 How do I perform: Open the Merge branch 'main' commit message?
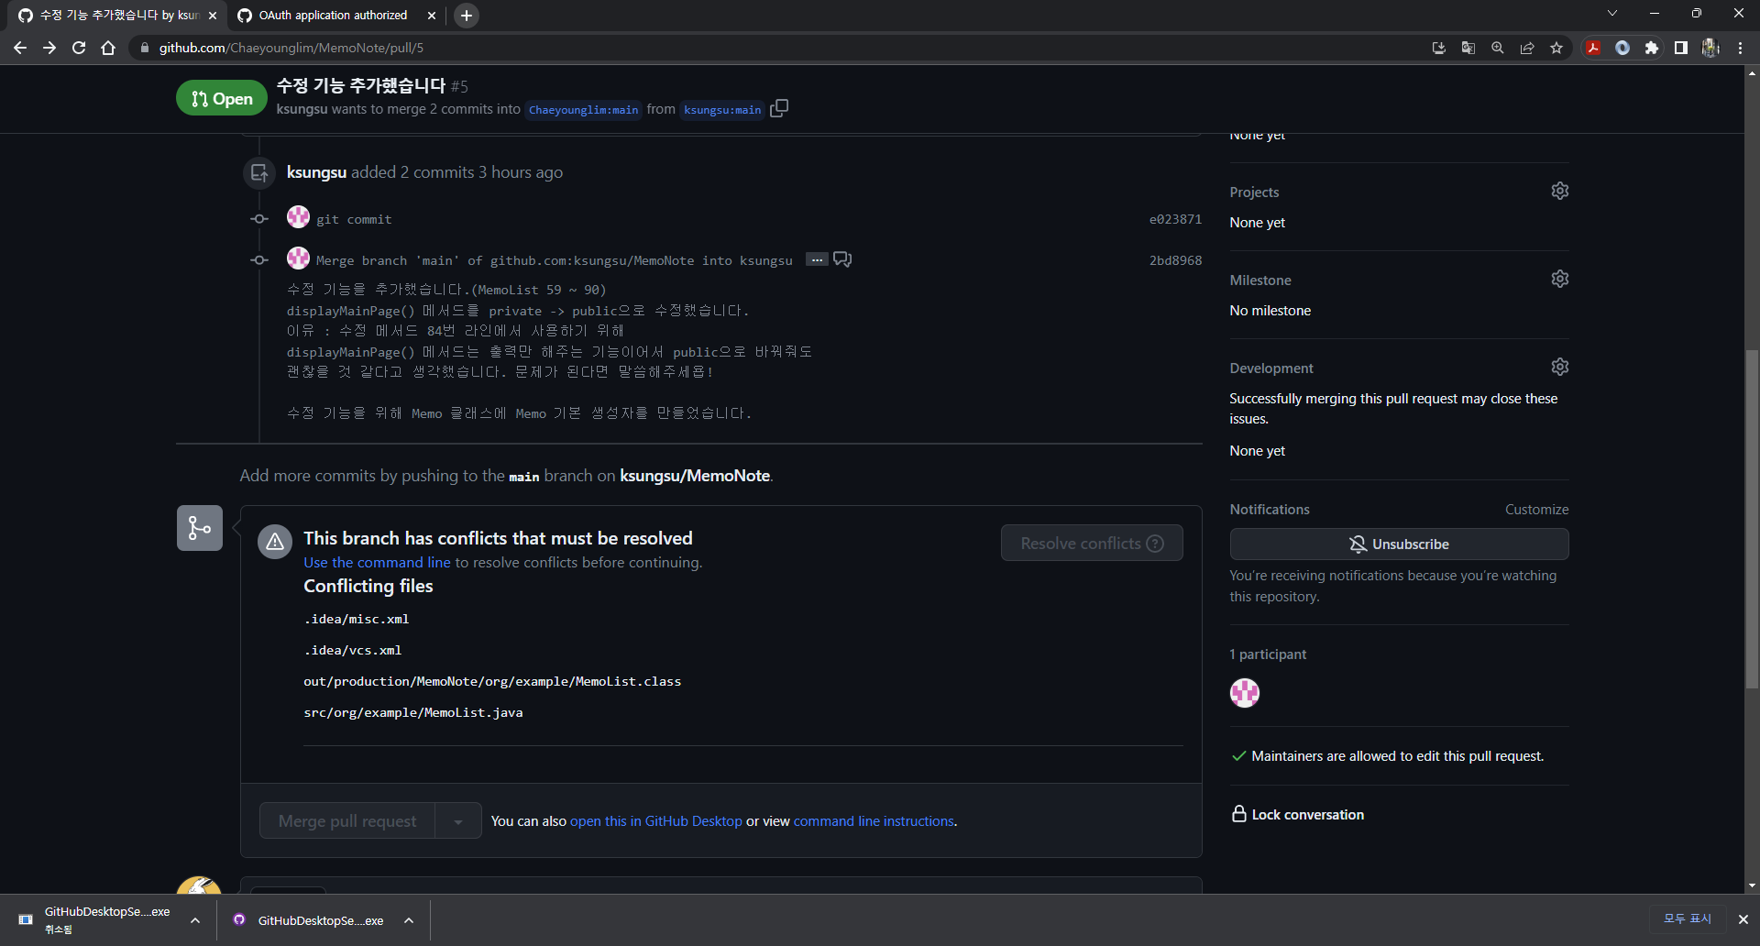pos(554,261)
